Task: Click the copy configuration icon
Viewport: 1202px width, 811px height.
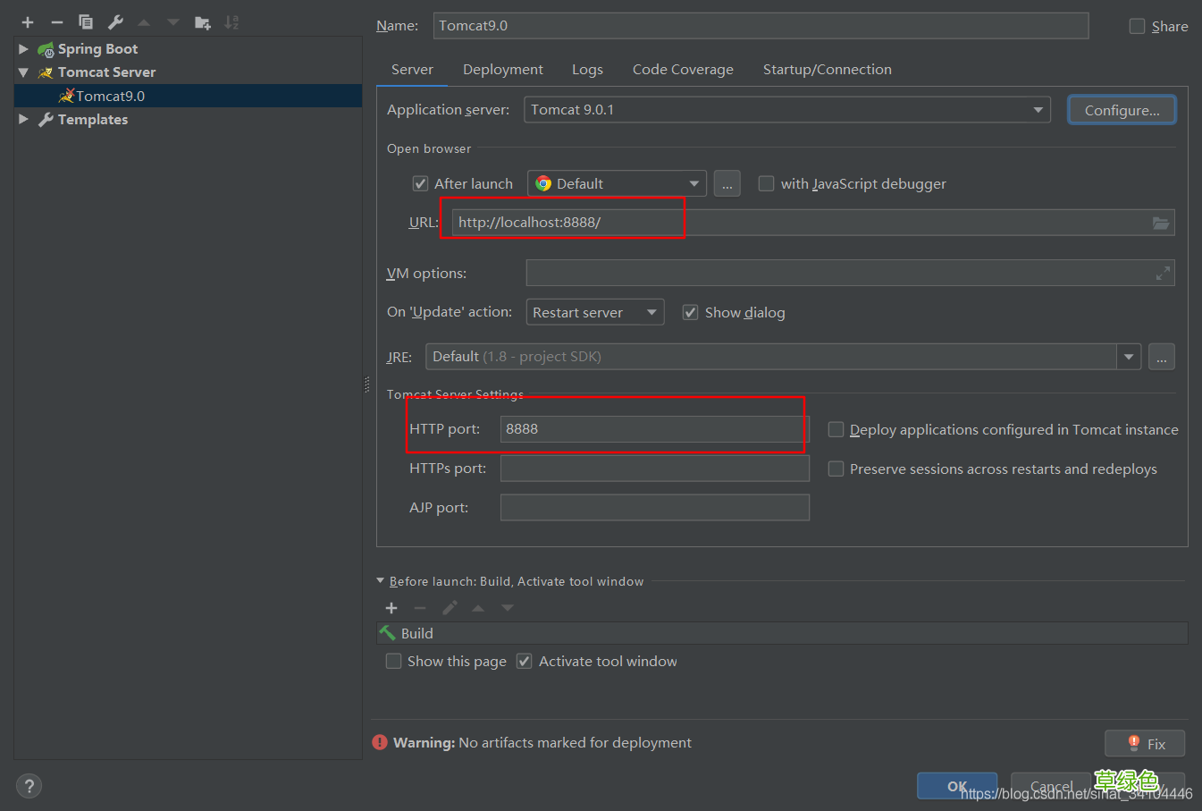Action: coord(86,22)
